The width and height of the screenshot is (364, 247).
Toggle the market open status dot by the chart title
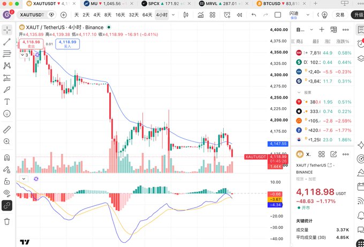(109, 27)
